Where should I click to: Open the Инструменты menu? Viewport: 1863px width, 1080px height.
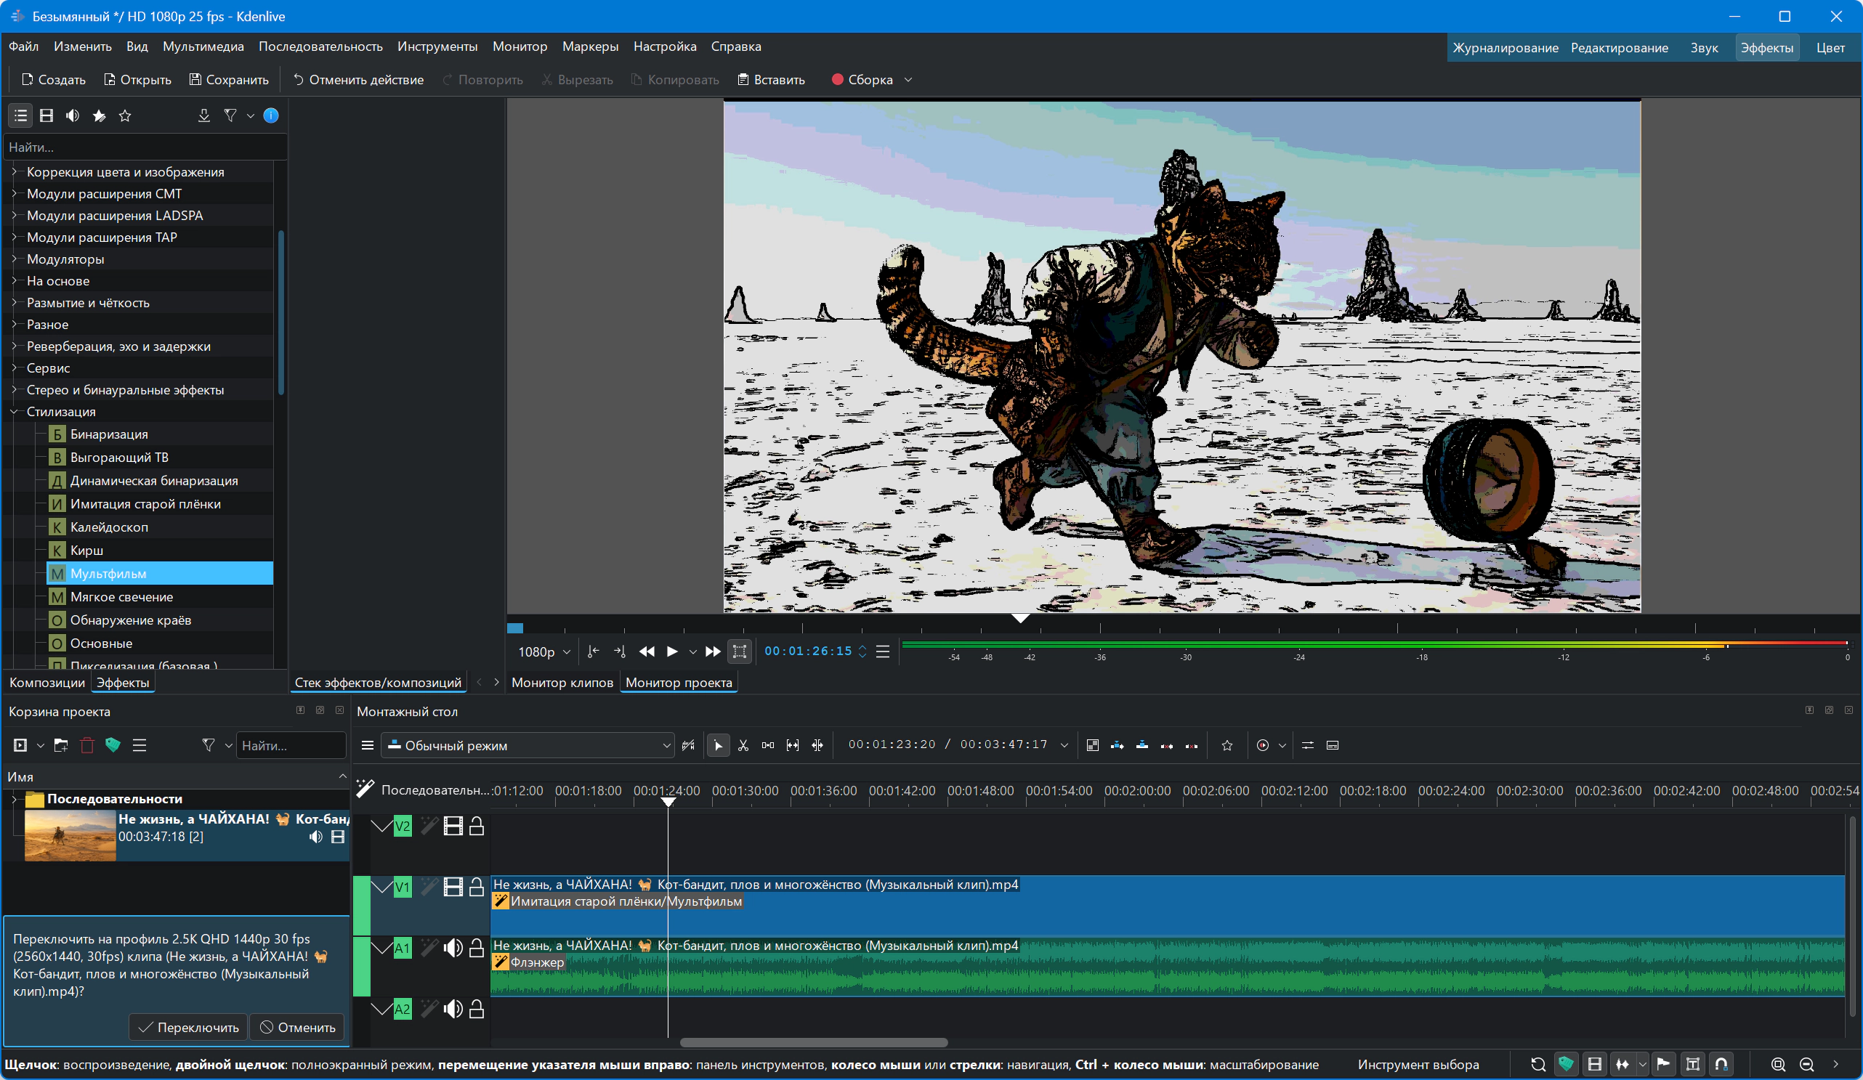[x=437, y=46]
